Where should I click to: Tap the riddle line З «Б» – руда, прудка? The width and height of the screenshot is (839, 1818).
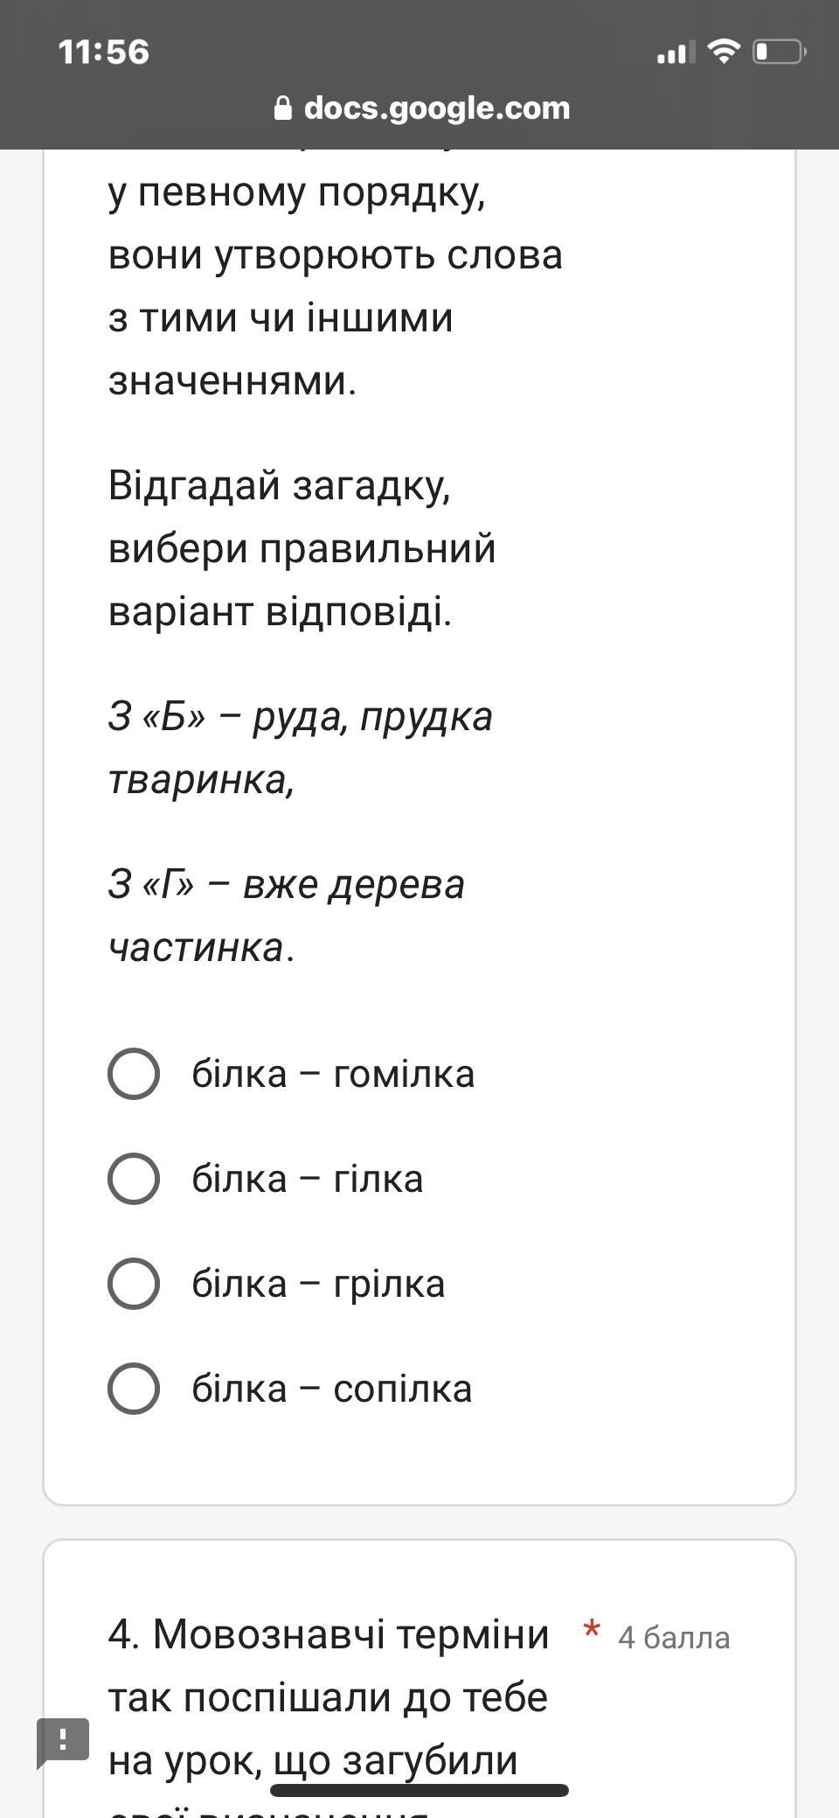click(301, 717)
